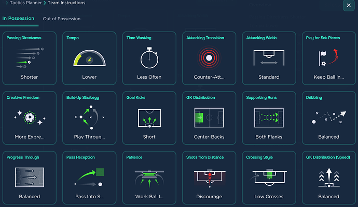
Task: Click the Time Wasting heading
Action: [x=139, y=38]
